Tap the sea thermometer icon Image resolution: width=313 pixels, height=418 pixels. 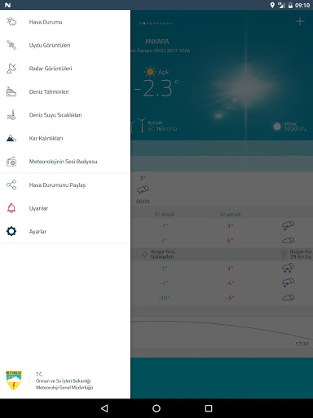click(x=11, y=115)
